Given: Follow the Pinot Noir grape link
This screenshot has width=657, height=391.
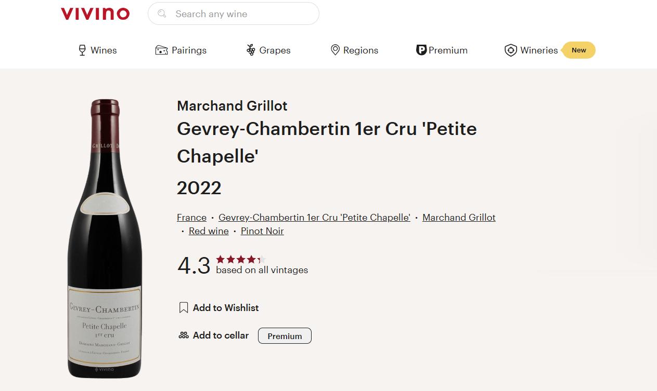Looking at the screenshot, I should [262, 231].
